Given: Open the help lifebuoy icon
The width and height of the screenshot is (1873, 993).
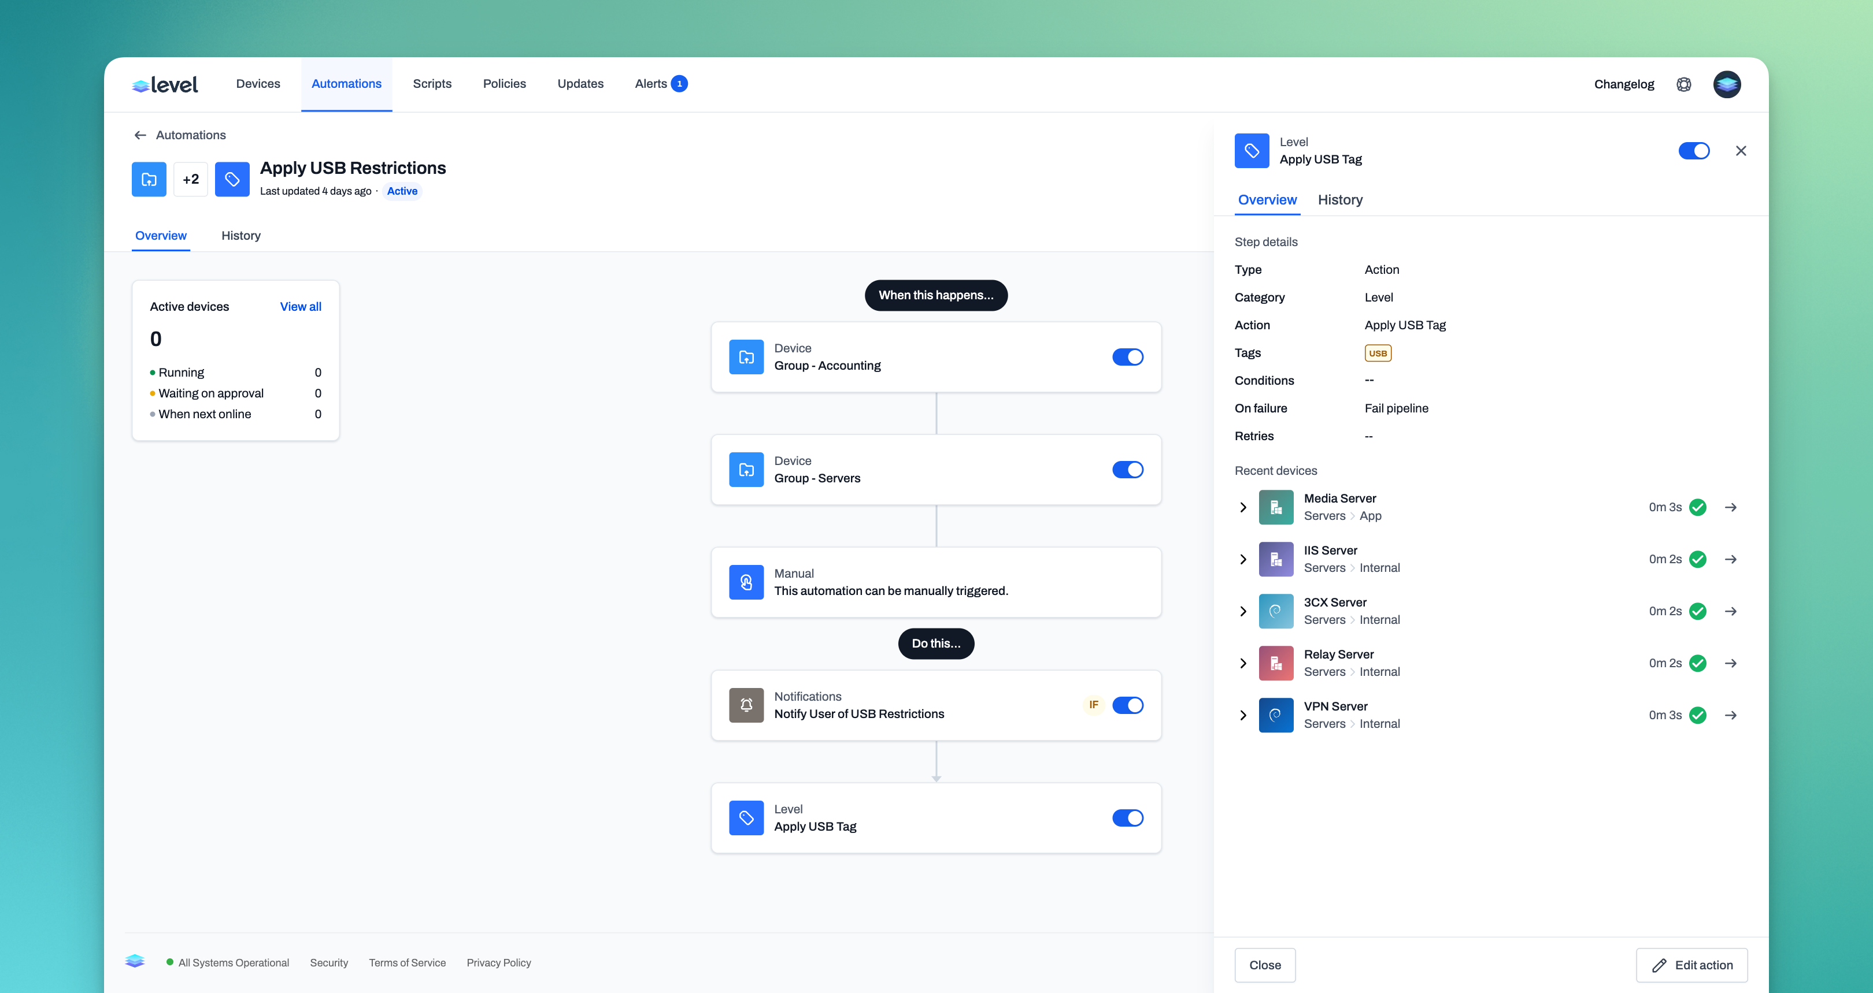Looking at the screenshot, I should pyautogui.click(x=1683, y=84).
